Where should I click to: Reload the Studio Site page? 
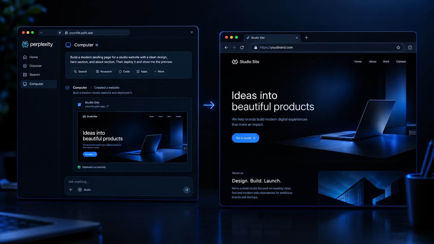(x=242, y=47)
